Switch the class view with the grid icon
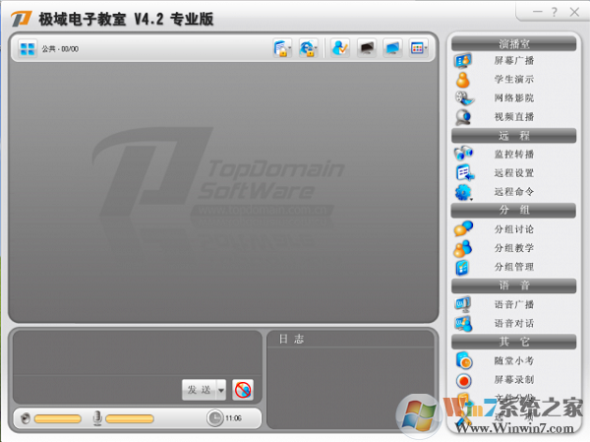This screenshot has height=442, width=590. coord(28,48)
